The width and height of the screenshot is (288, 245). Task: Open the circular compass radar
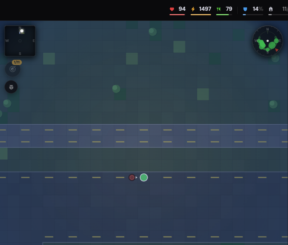(x=267, y=41)
